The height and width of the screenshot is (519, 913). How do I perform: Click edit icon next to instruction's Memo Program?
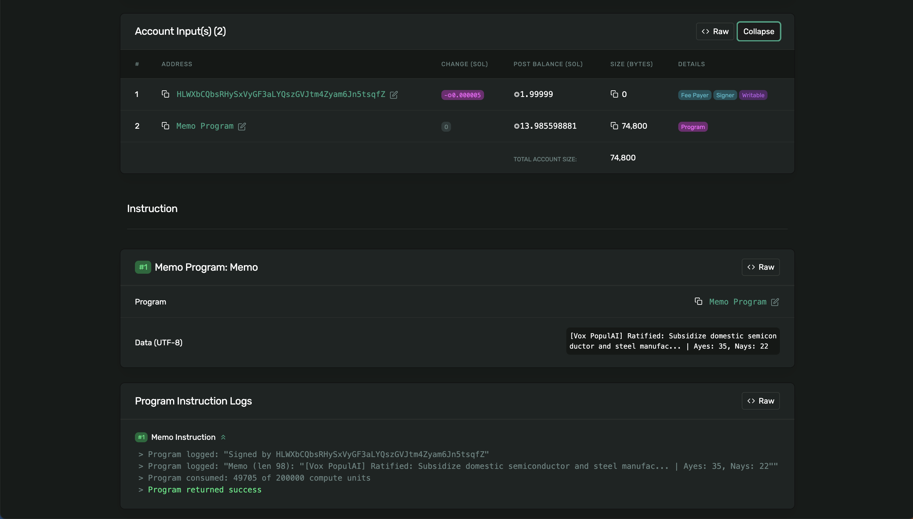pos(775,302)
